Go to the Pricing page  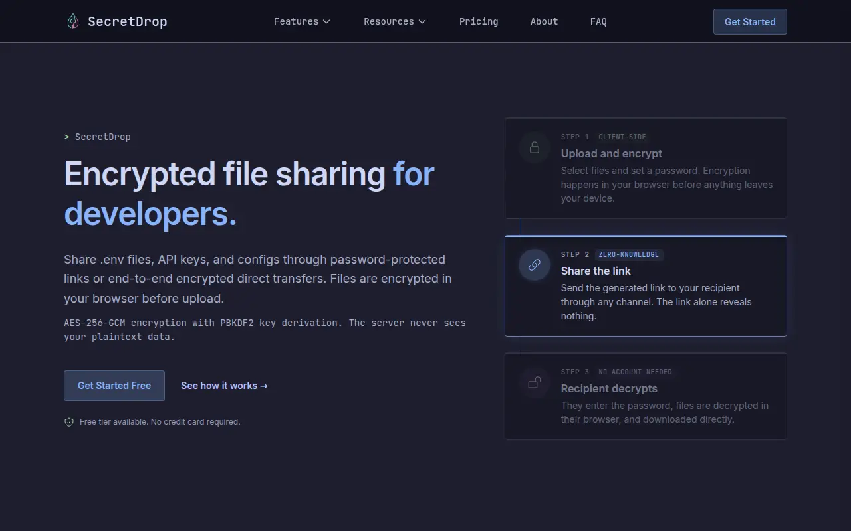pyautogui.click(x=479, y=21)
